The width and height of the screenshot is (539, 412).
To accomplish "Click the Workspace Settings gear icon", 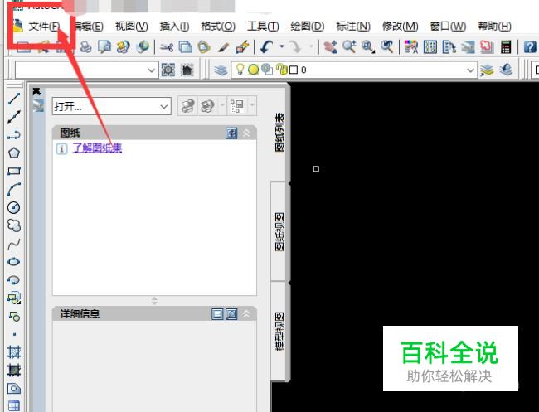I will click(x=168, y=70).
